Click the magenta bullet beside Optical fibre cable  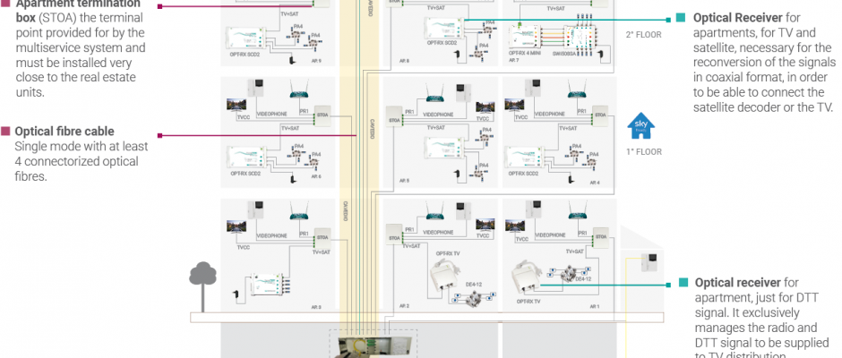pos(6,131)
